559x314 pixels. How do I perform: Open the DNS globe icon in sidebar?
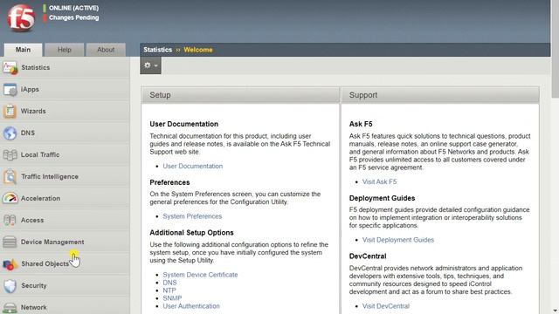[10, 133]
